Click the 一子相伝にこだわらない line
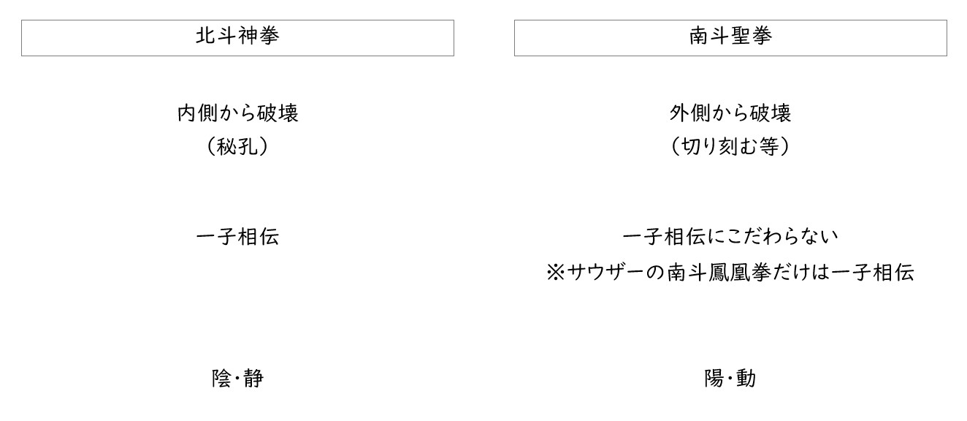967x421 pixels. [730, 237]
